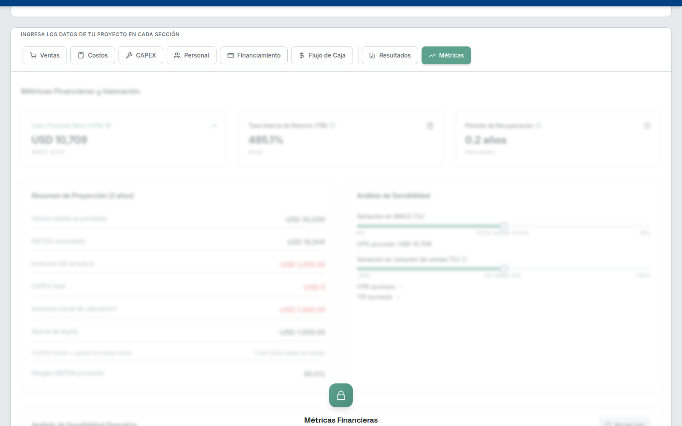Click the 'Métricas Financieras' locked heading

341,420
